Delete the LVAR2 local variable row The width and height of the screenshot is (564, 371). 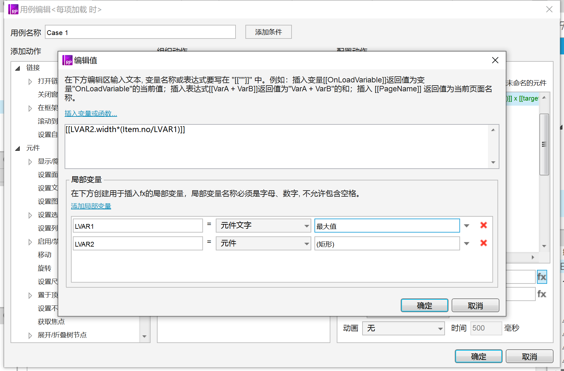pyautogui.click(x=483, y=243)
